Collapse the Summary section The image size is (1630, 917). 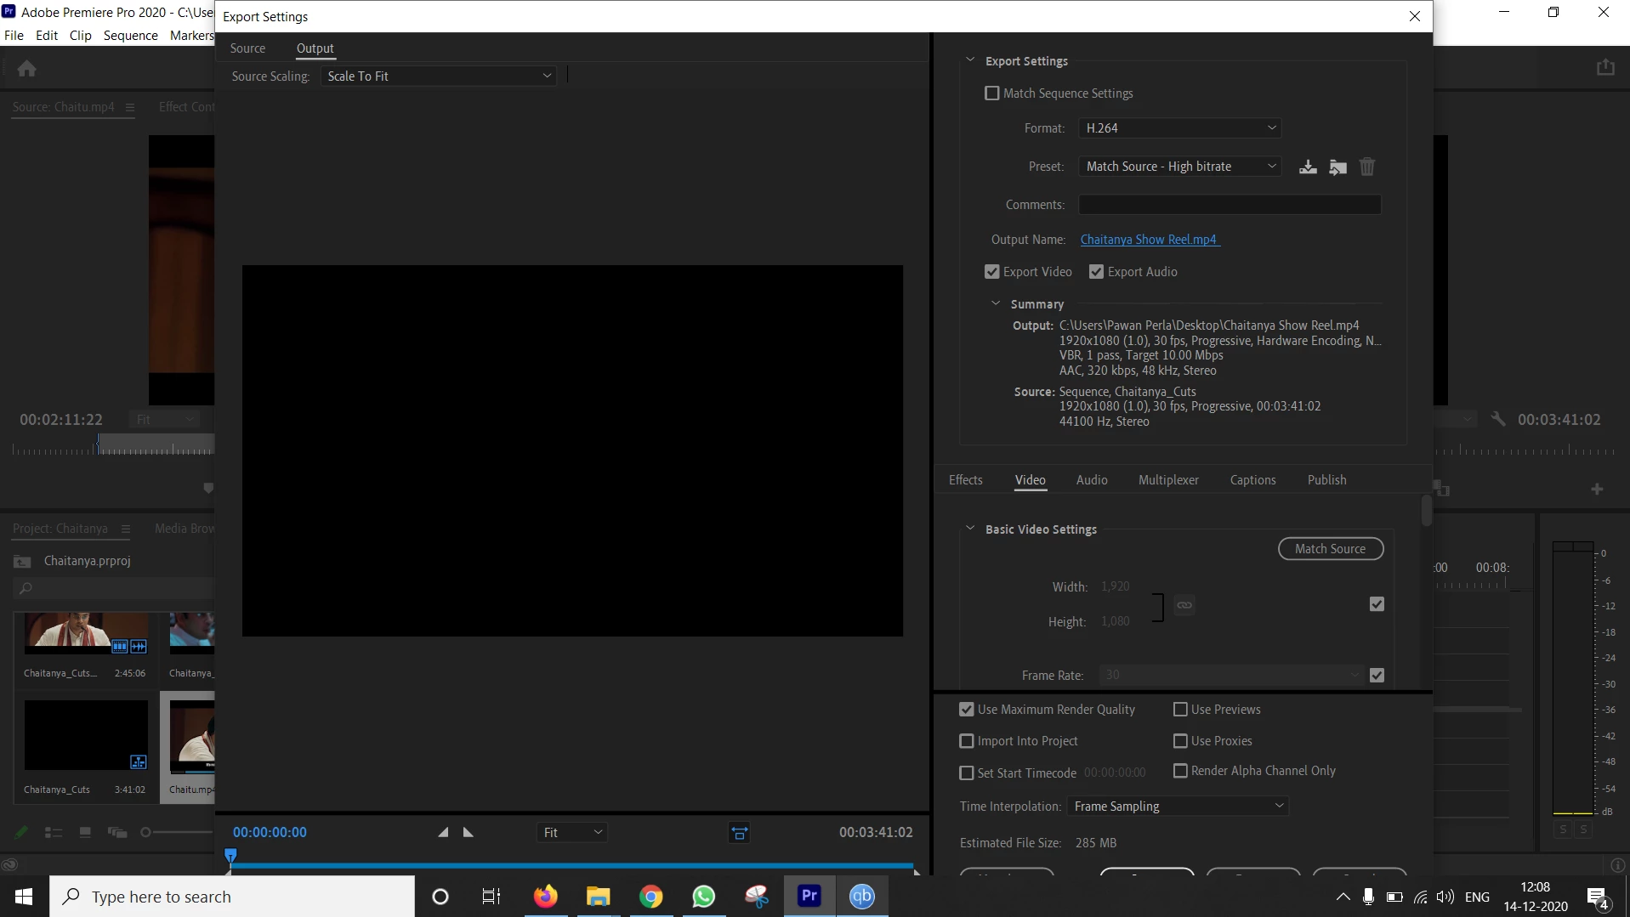coord(996,303)
